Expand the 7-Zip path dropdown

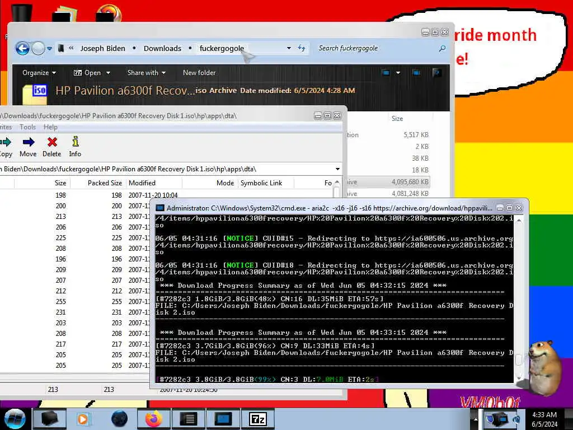point(337,169)
